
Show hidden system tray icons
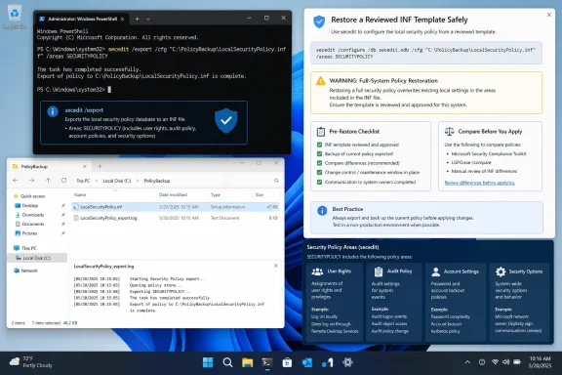tap(467, 362)
